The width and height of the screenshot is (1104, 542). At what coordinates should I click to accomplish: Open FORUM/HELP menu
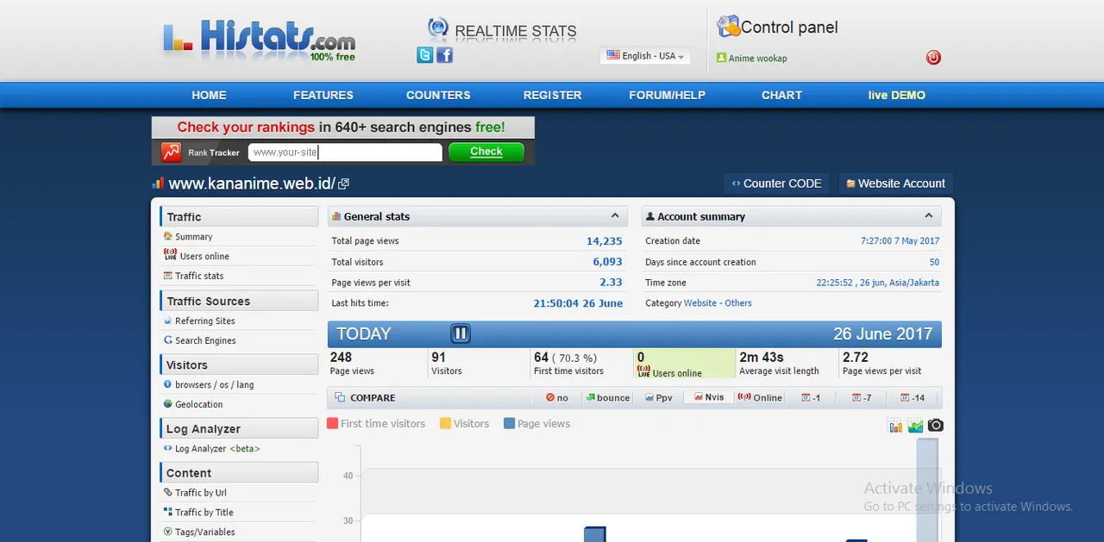tap(667, 95)
